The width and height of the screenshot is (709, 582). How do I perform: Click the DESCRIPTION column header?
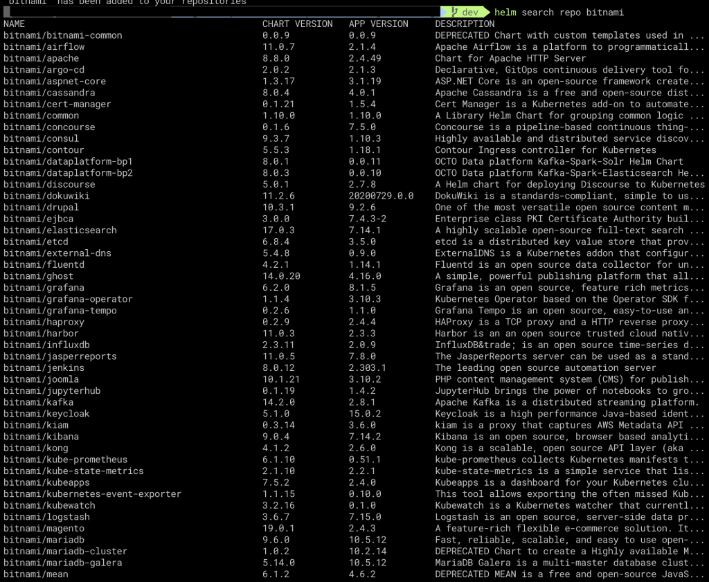(465, 24)
